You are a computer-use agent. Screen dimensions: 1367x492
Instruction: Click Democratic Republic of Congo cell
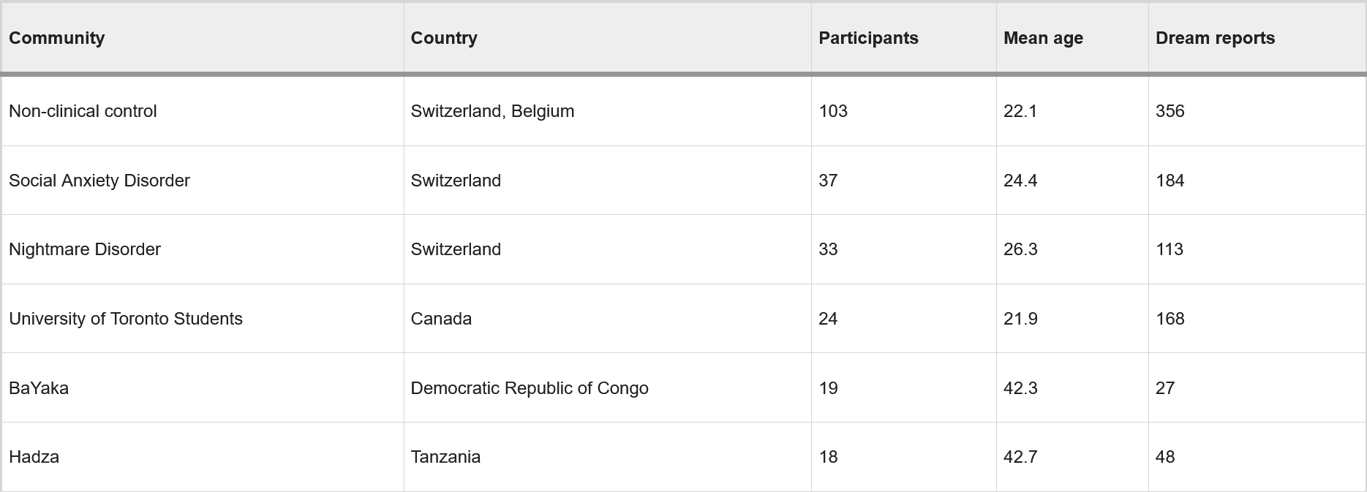530,388
